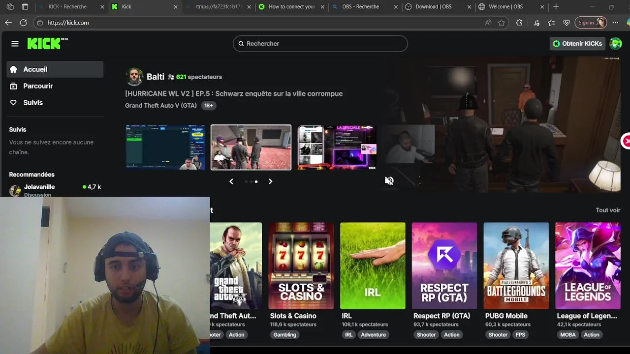Click the read aloud icon in address bar
The image size is (630, 354).
click(x=488, y=23)
